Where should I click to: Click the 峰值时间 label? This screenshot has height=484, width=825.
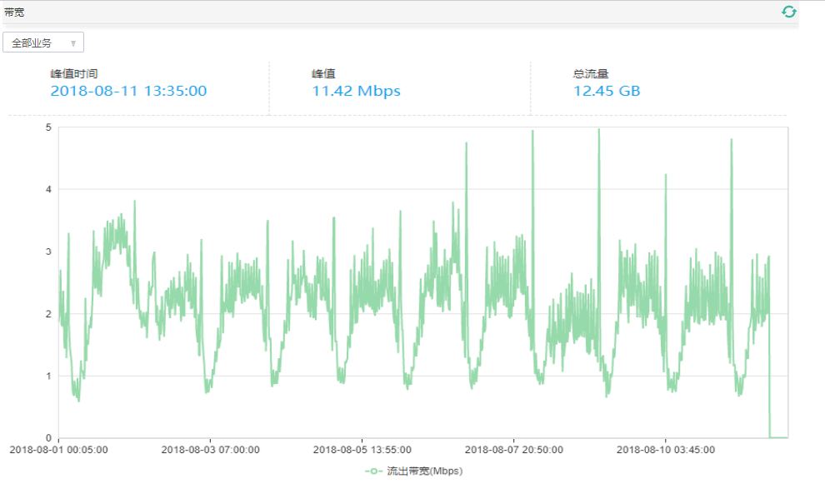point(73,73)
